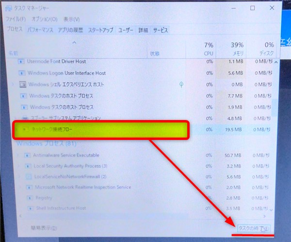Select the Usermode Font Driver Host name
The image size is (291, 242).
pos(56,61)
